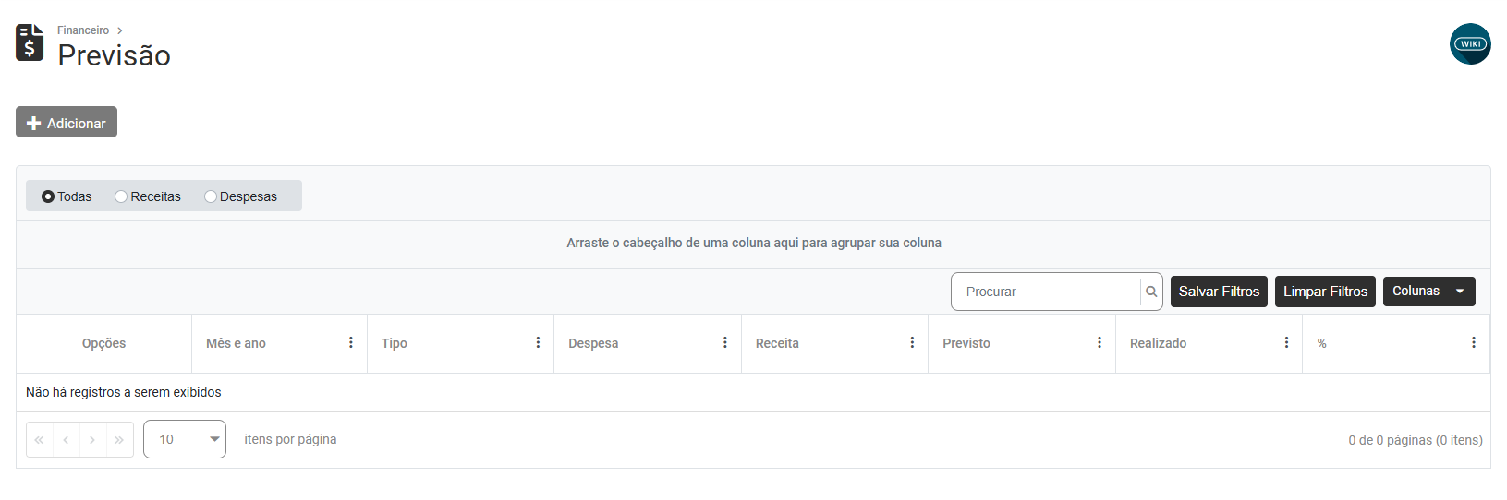Focus the Procurar search field
Screen dimensions: 1507x500
pos(1046,292)
